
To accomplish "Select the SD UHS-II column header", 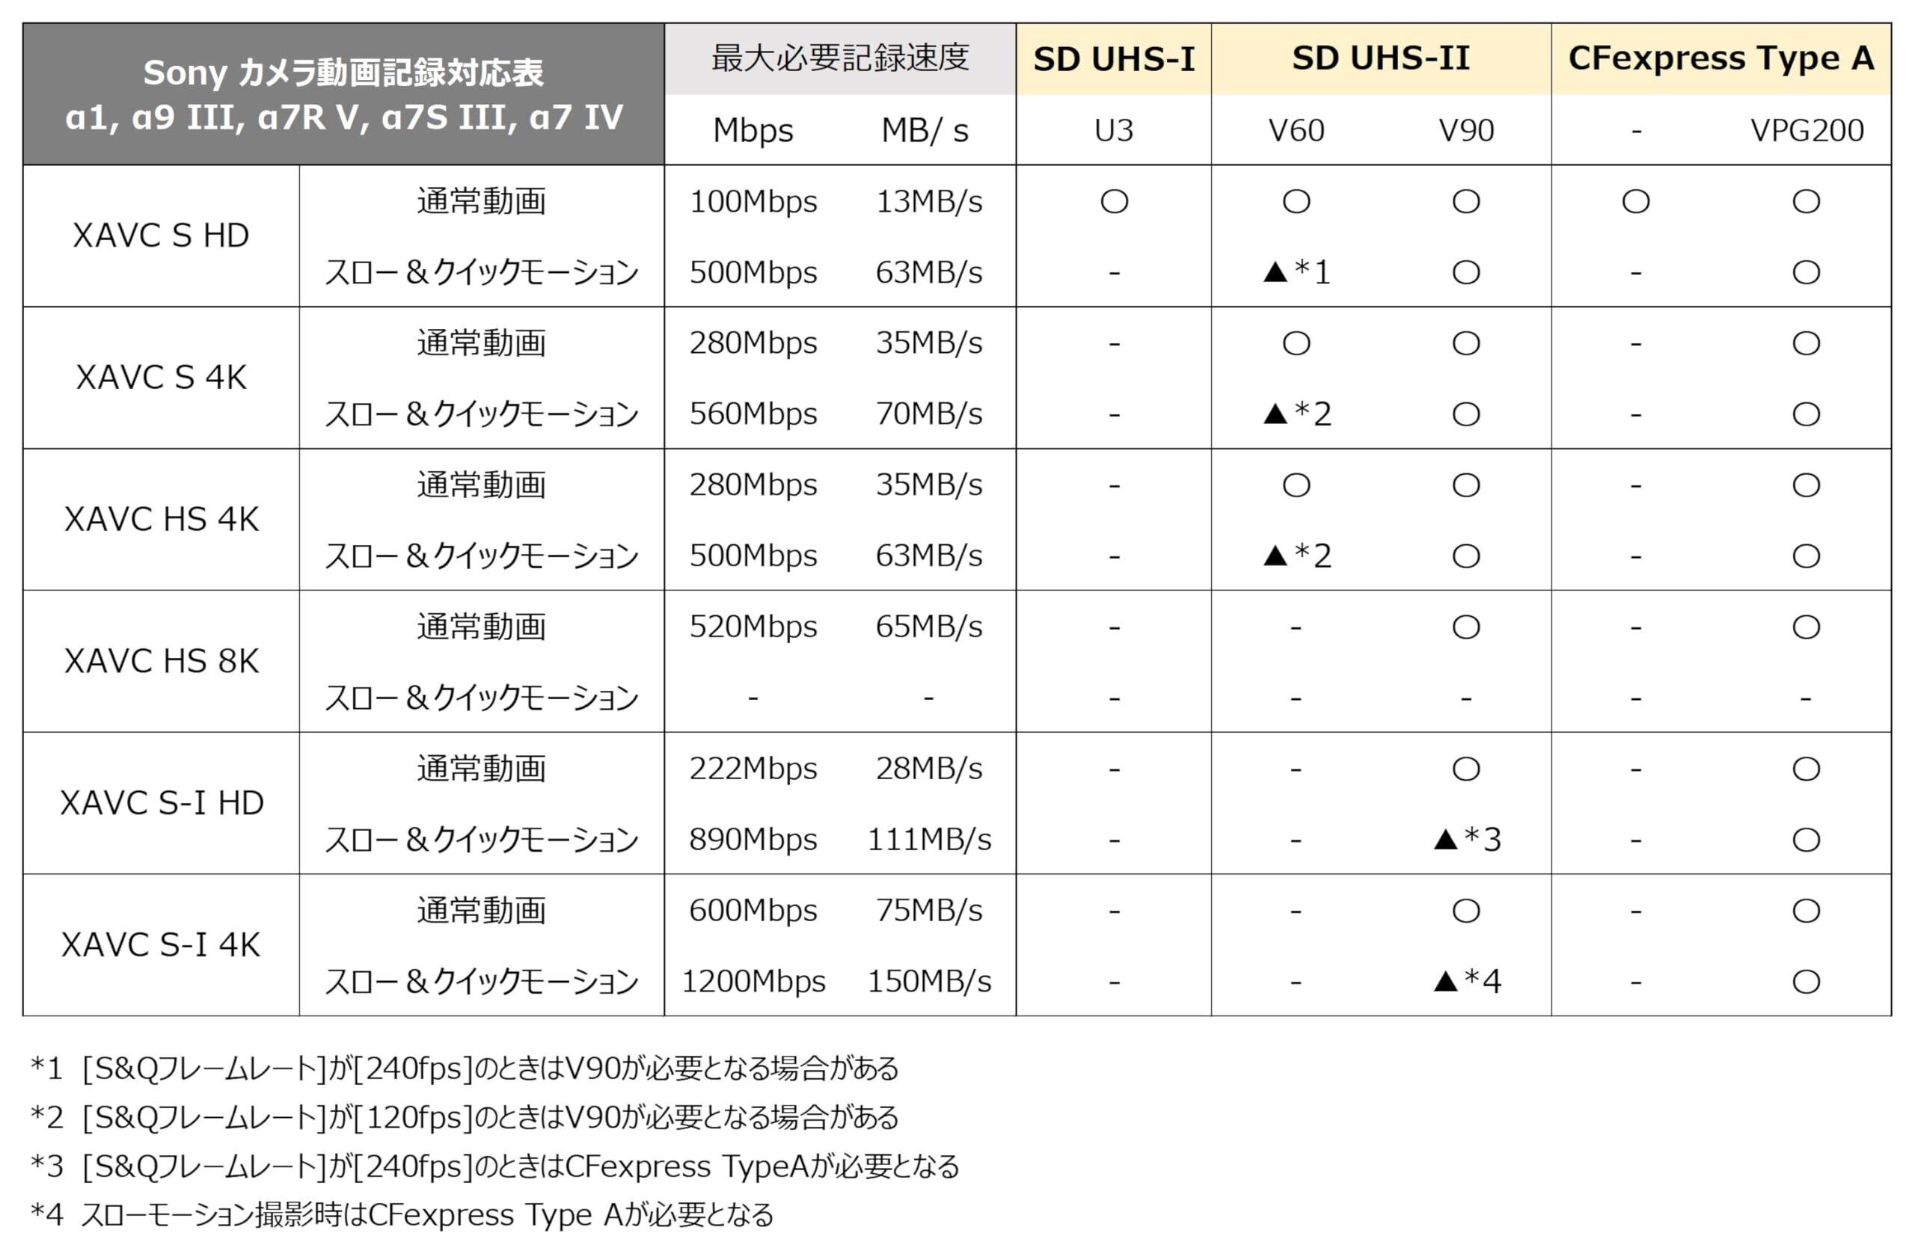I will pos(1381,59).
